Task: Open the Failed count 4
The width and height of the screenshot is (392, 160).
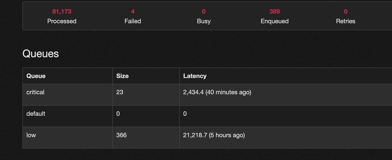Action: pos(133,12)
